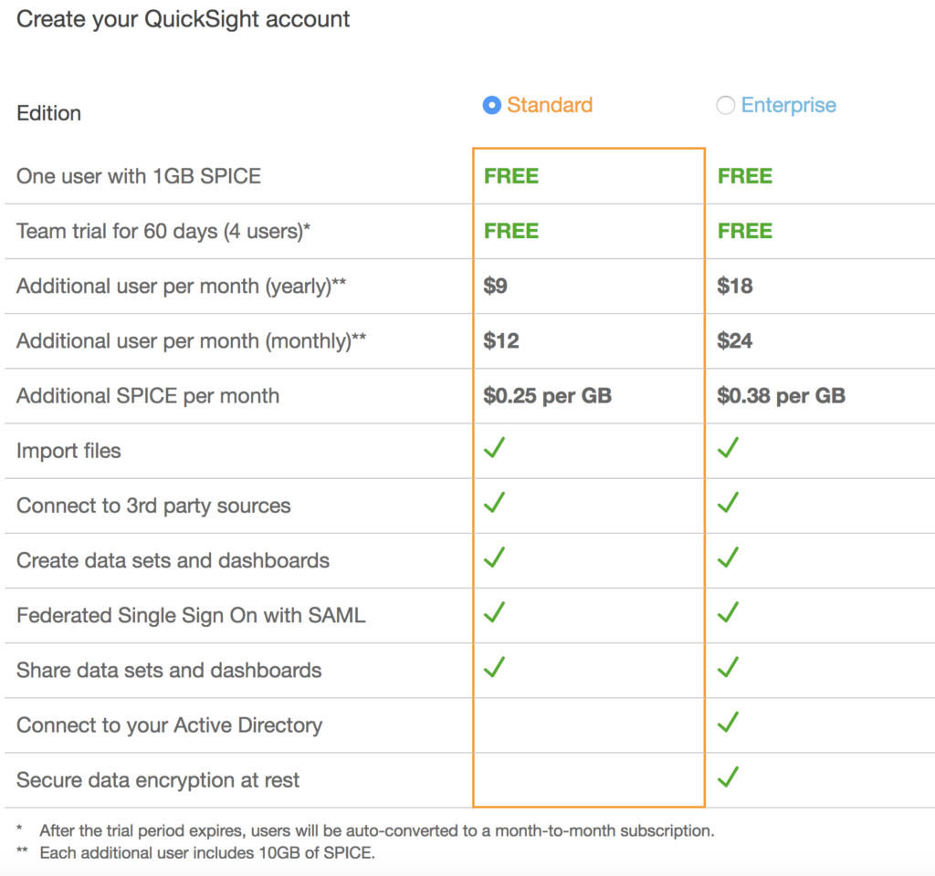Select the Enterprise edition radio button
The image size is (935, 876).
[726, 106]
